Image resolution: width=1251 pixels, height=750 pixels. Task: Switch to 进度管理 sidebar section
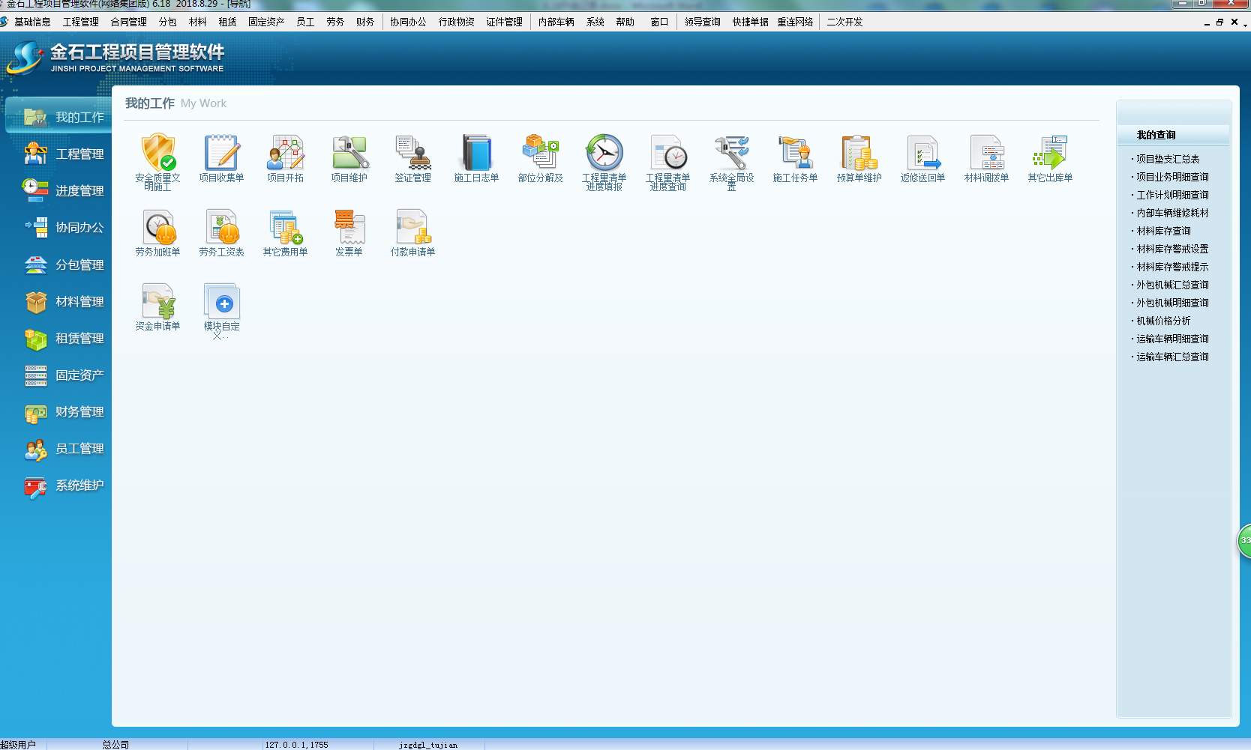tap(64, 190)
